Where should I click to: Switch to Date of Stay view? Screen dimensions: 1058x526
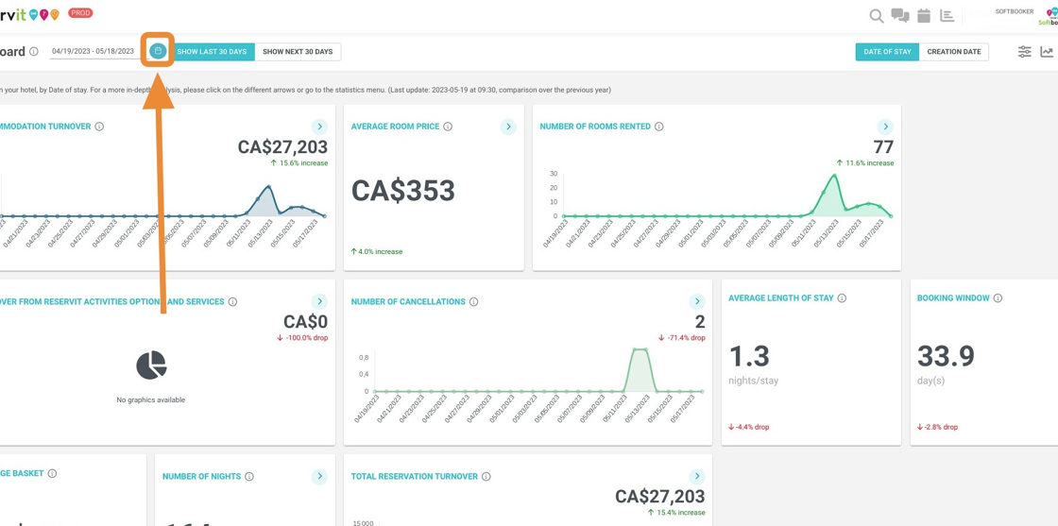887,52
